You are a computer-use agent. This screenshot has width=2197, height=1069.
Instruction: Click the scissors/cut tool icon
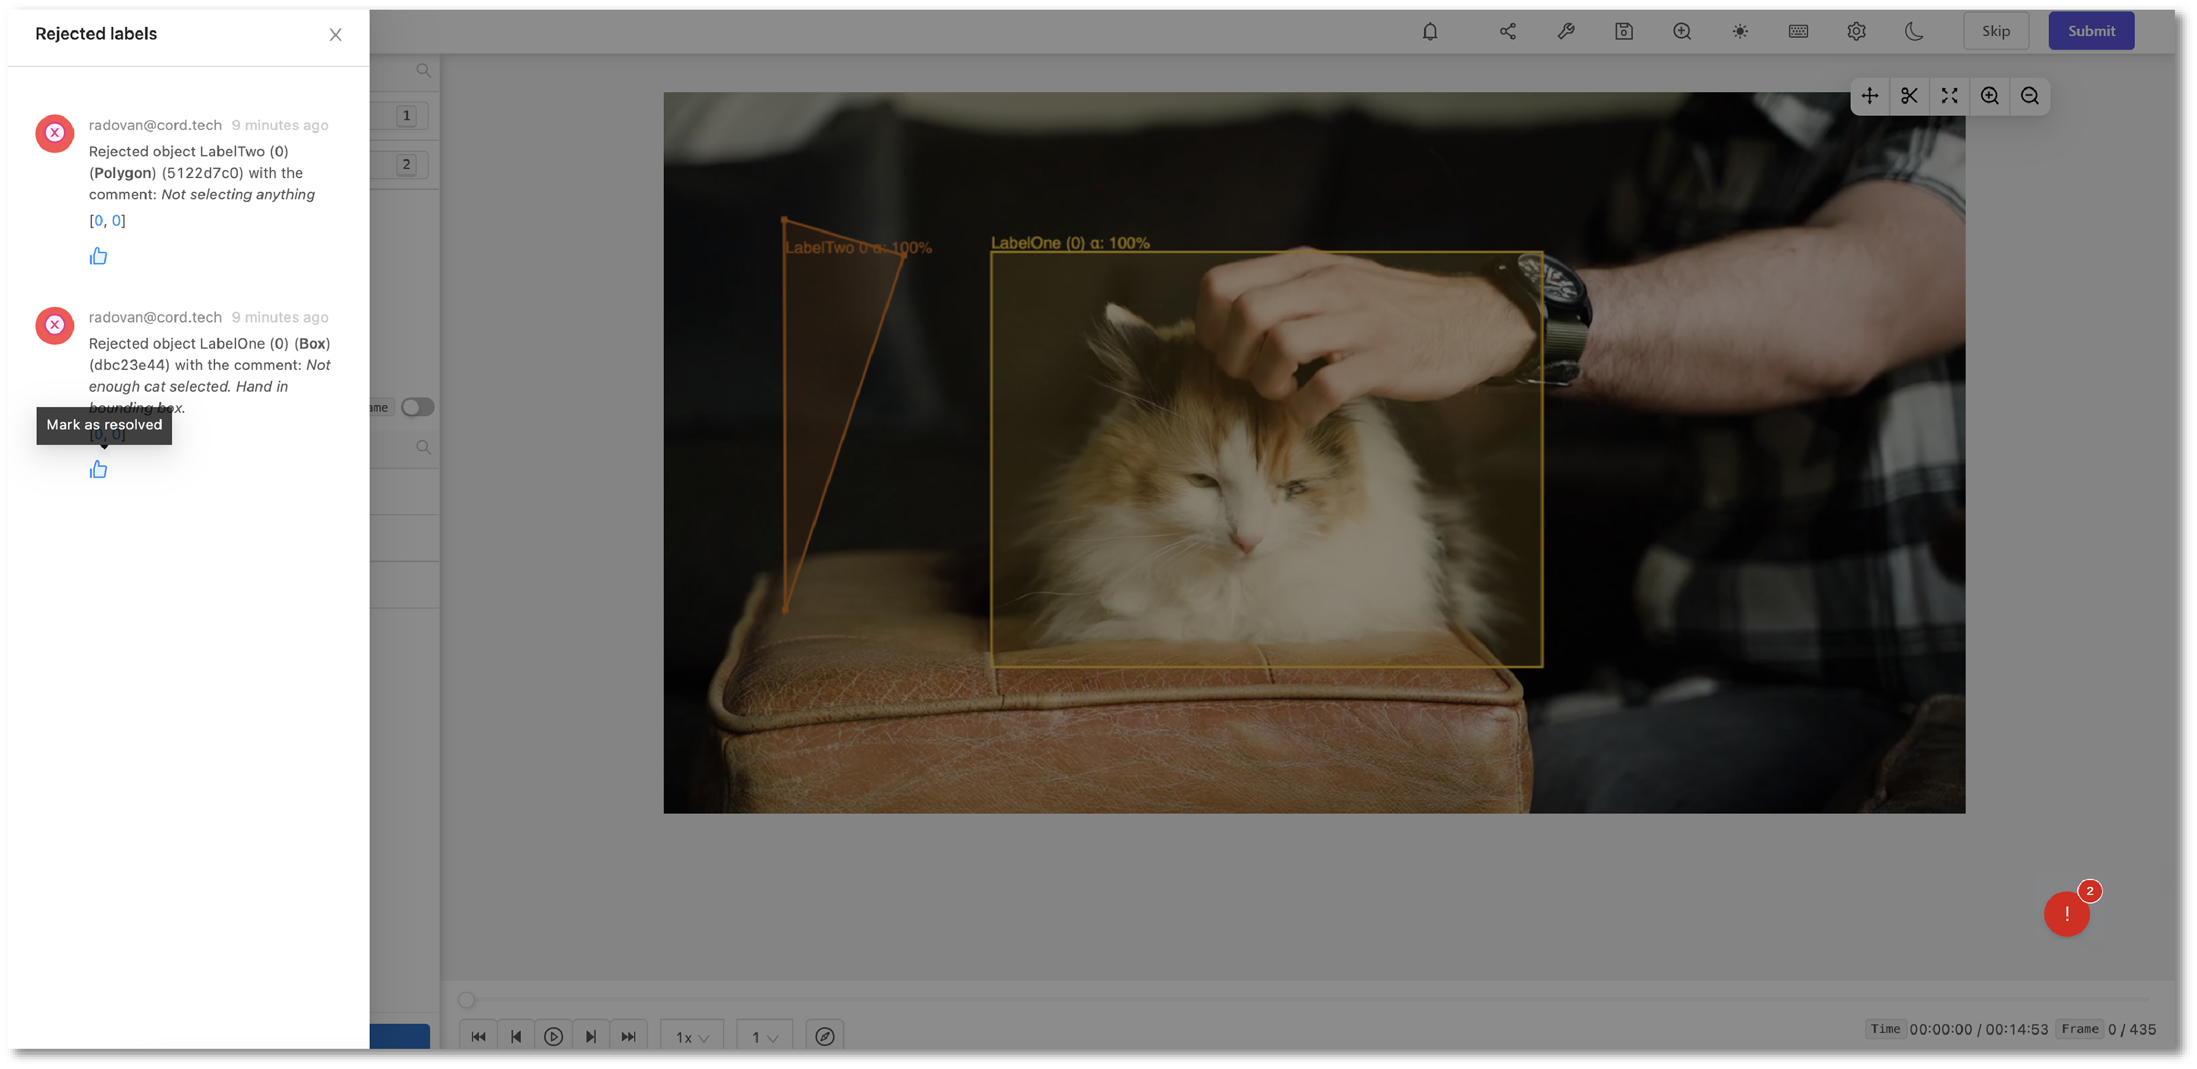tap(1909, 95)
